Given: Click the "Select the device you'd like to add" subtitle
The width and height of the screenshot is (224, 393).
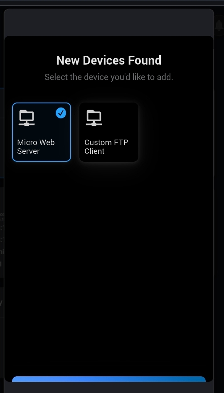Looking at the screenshot, I should [x=109, y=77].
